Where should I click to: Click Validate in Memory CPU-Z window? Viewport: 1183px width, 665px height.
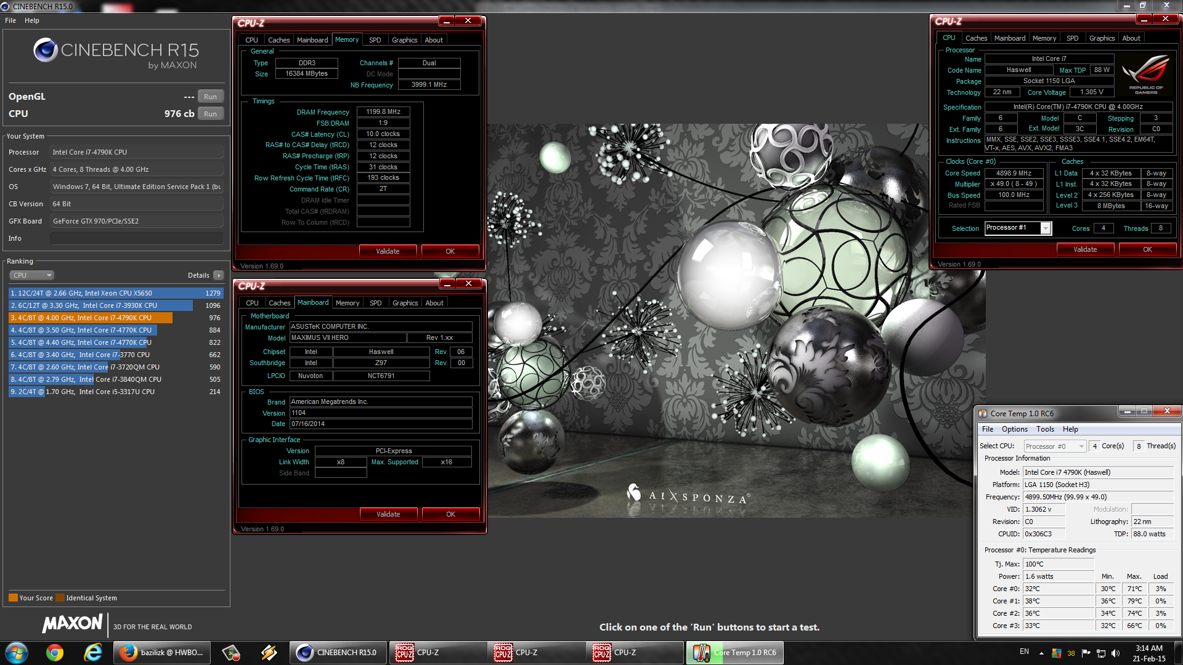pos(388,251)
